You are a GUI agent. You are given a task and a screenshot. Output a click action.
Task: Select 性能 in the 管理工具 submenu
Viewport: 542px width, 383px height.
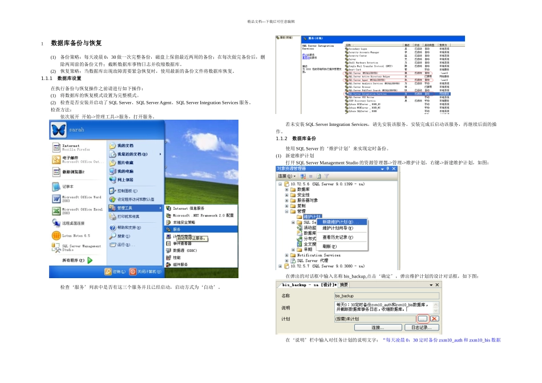pyautogui.click(x=201, y=258)
